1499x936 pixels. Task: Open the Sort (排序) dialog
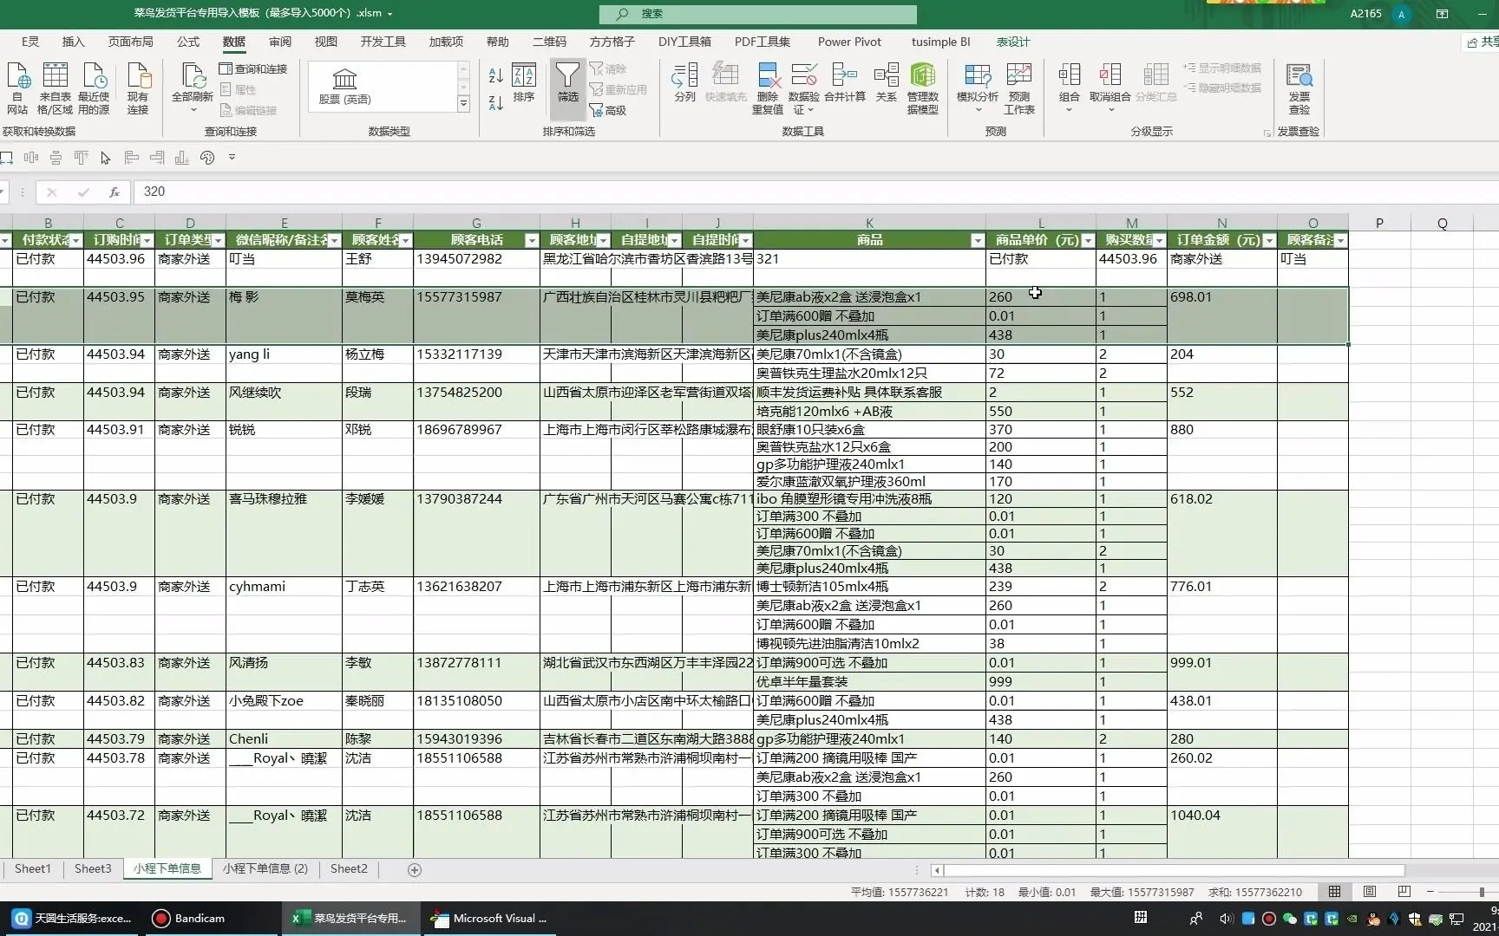pyautogui.click(x=524, y=83)
